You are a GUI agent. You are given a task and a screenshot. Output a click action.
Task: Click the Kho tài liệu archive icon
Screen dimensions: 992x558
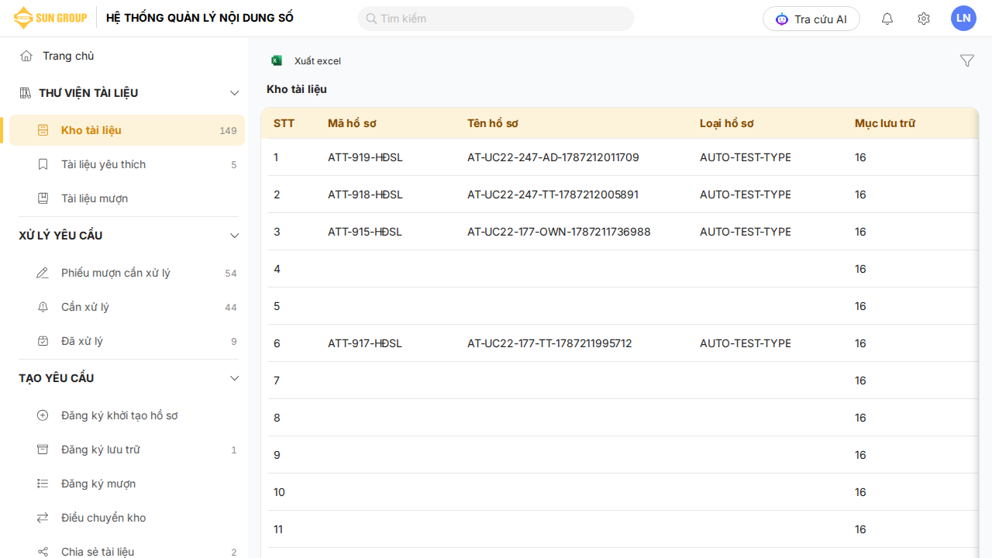(43, 130)
